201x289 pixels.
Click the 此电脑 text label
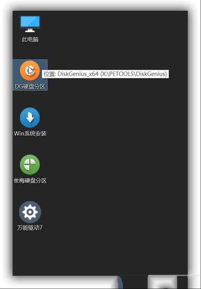tap(30, 40)
